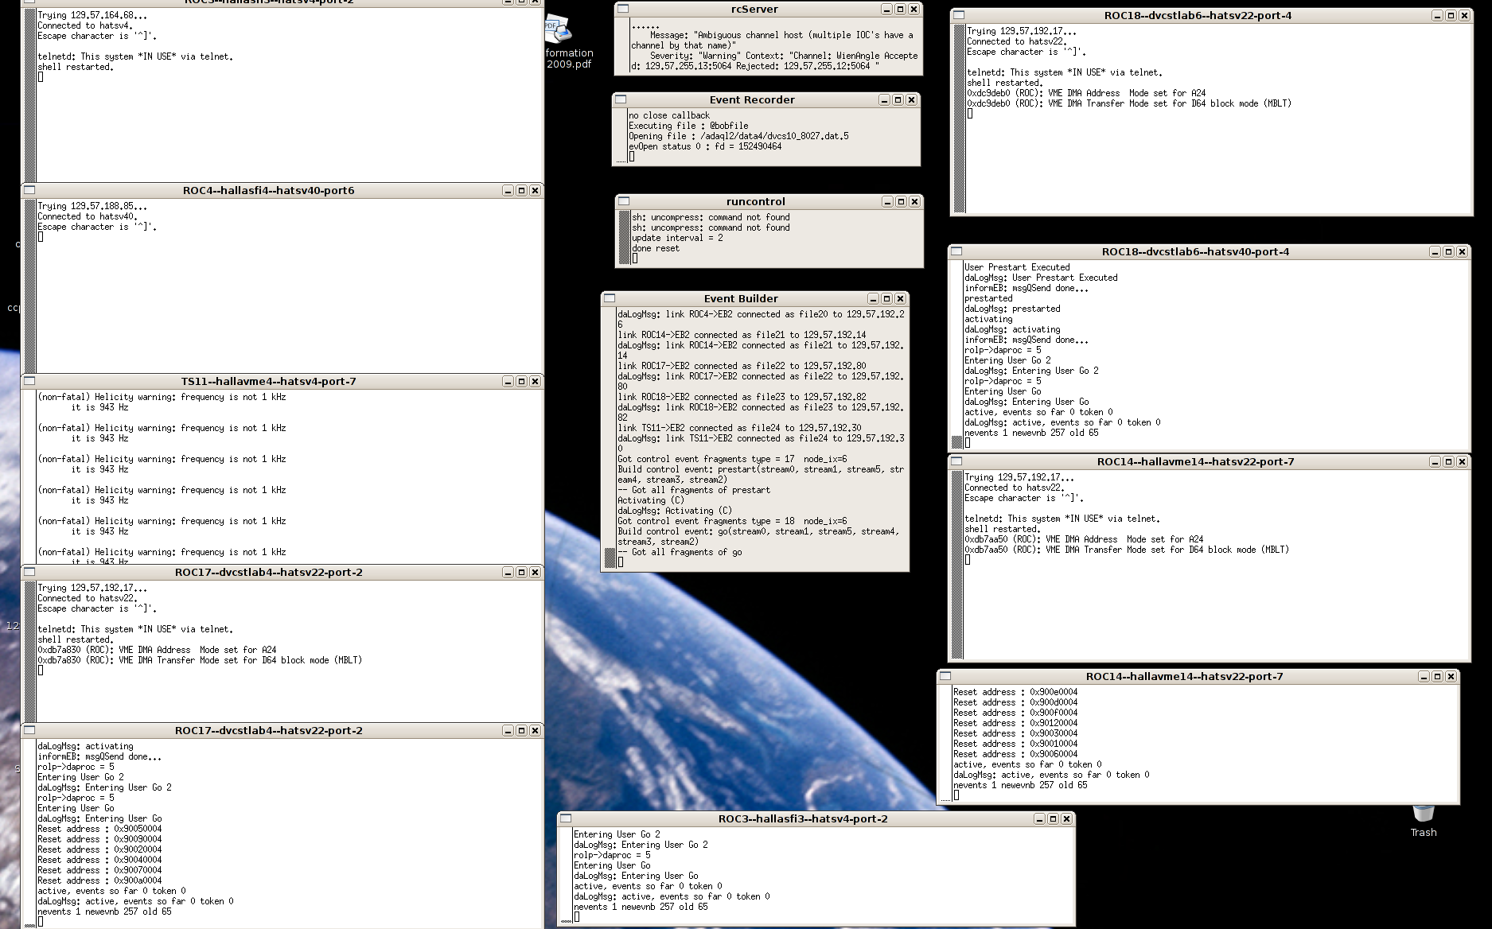Click scrollbar of ROC14 telnet terminal
This screenshot has width=1492, height=929.
(x=957, y=565)
